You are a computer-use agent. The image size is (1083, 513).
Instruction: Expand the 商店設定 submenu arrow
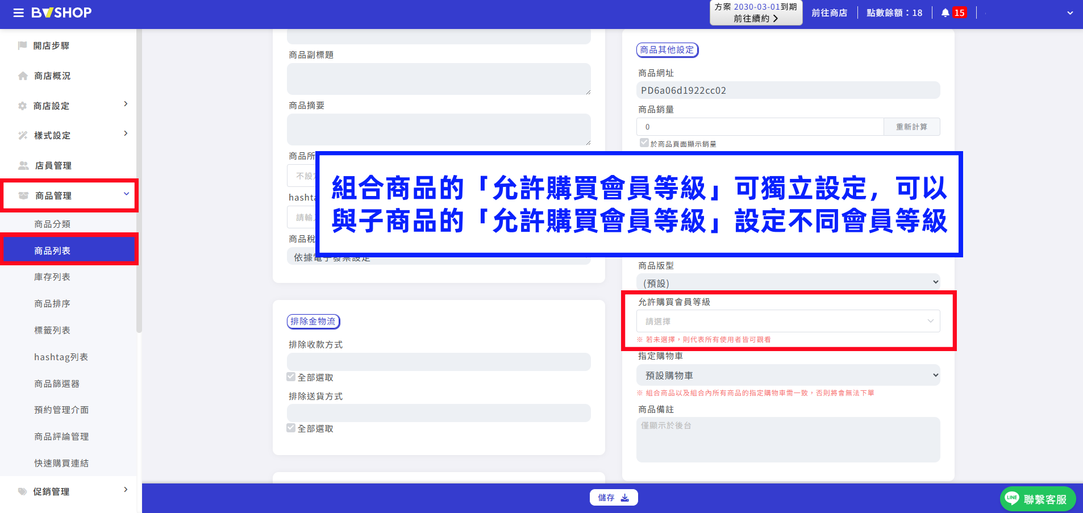(126, 104)
